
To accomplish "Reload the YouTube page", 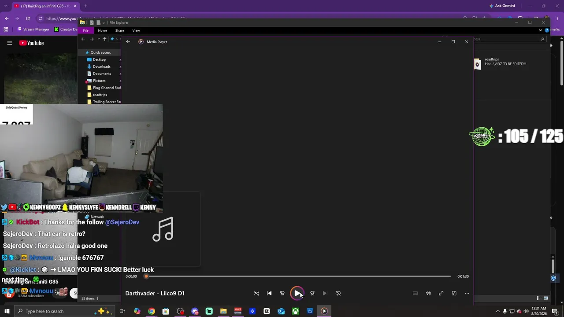I will (x=28, y=18).
